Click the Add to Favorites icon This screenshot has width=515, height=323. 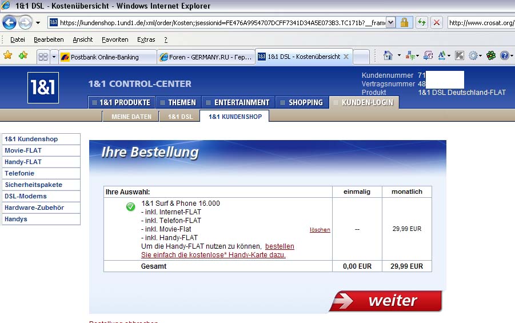[23, 55]
